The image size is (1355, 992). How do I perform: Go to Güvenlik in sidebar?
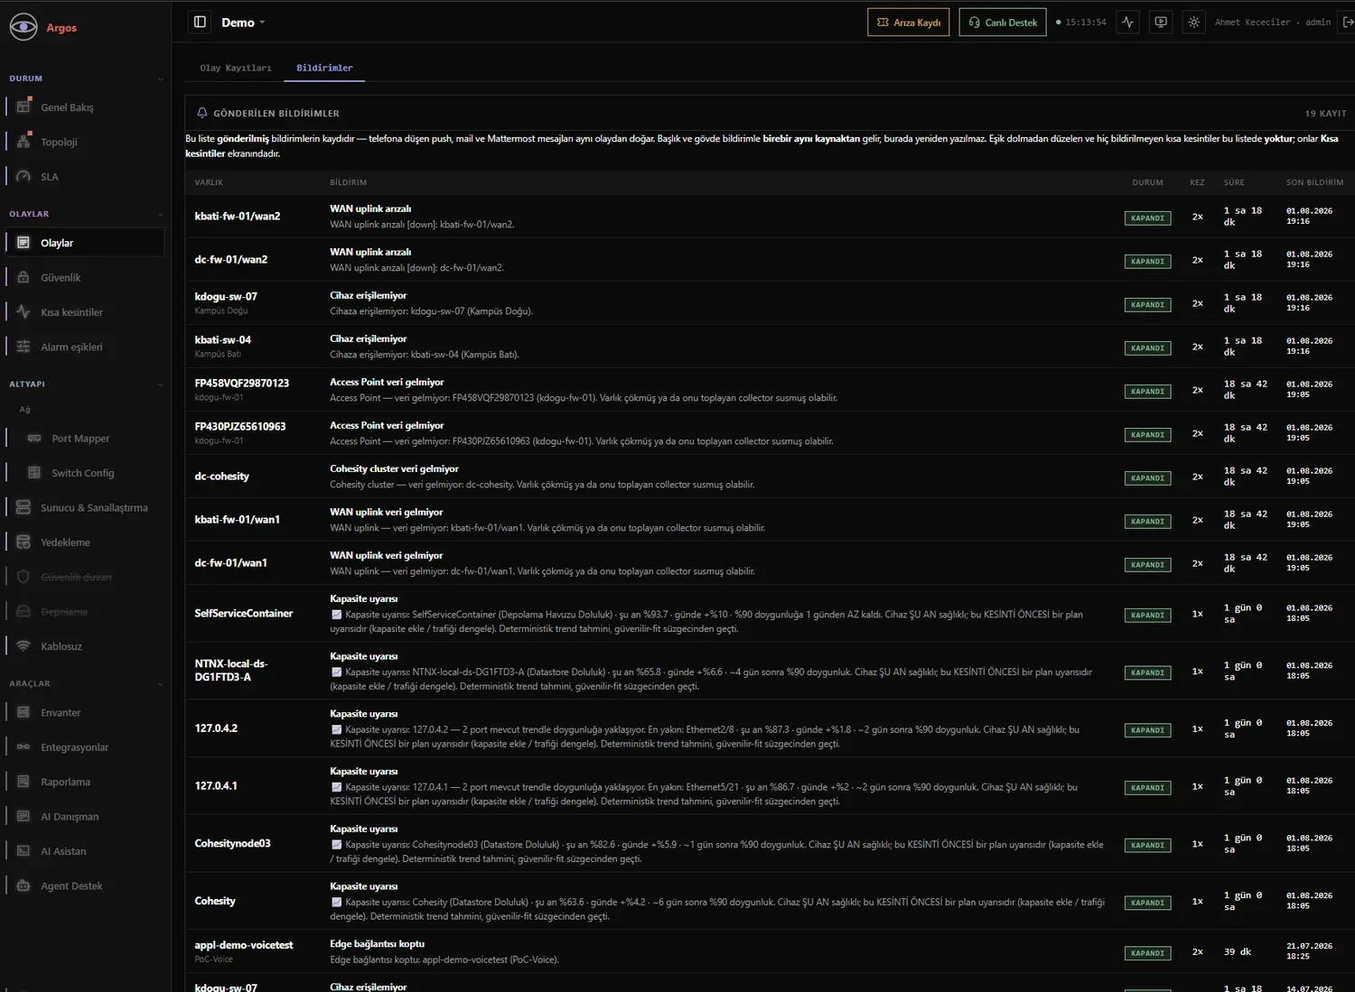pyautogui.click(x=85, y=278)
